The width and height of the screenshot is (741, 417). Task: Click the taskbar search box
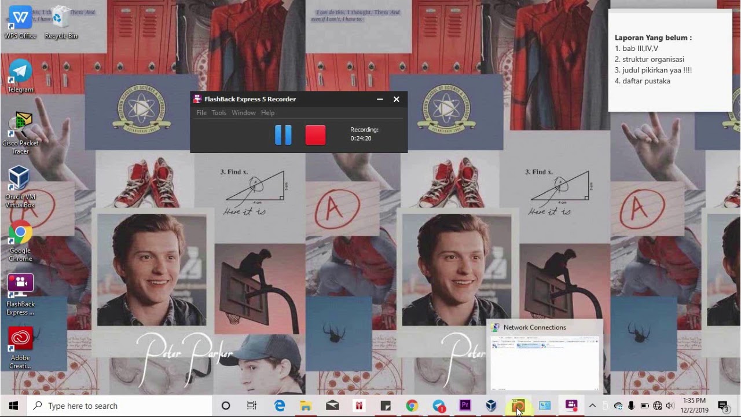coord(120,405)
